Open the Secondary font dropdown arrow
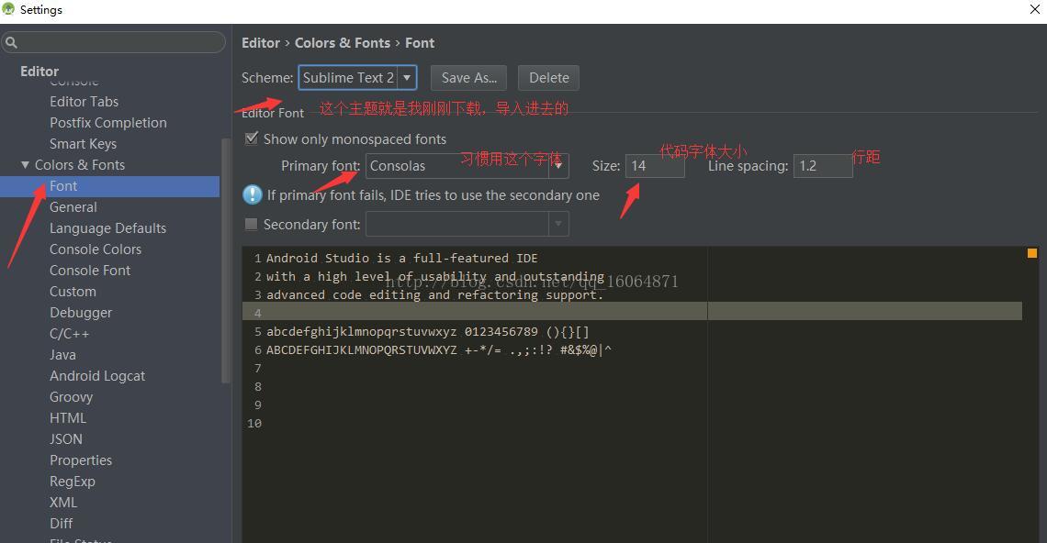 click(x=558, y=224)
